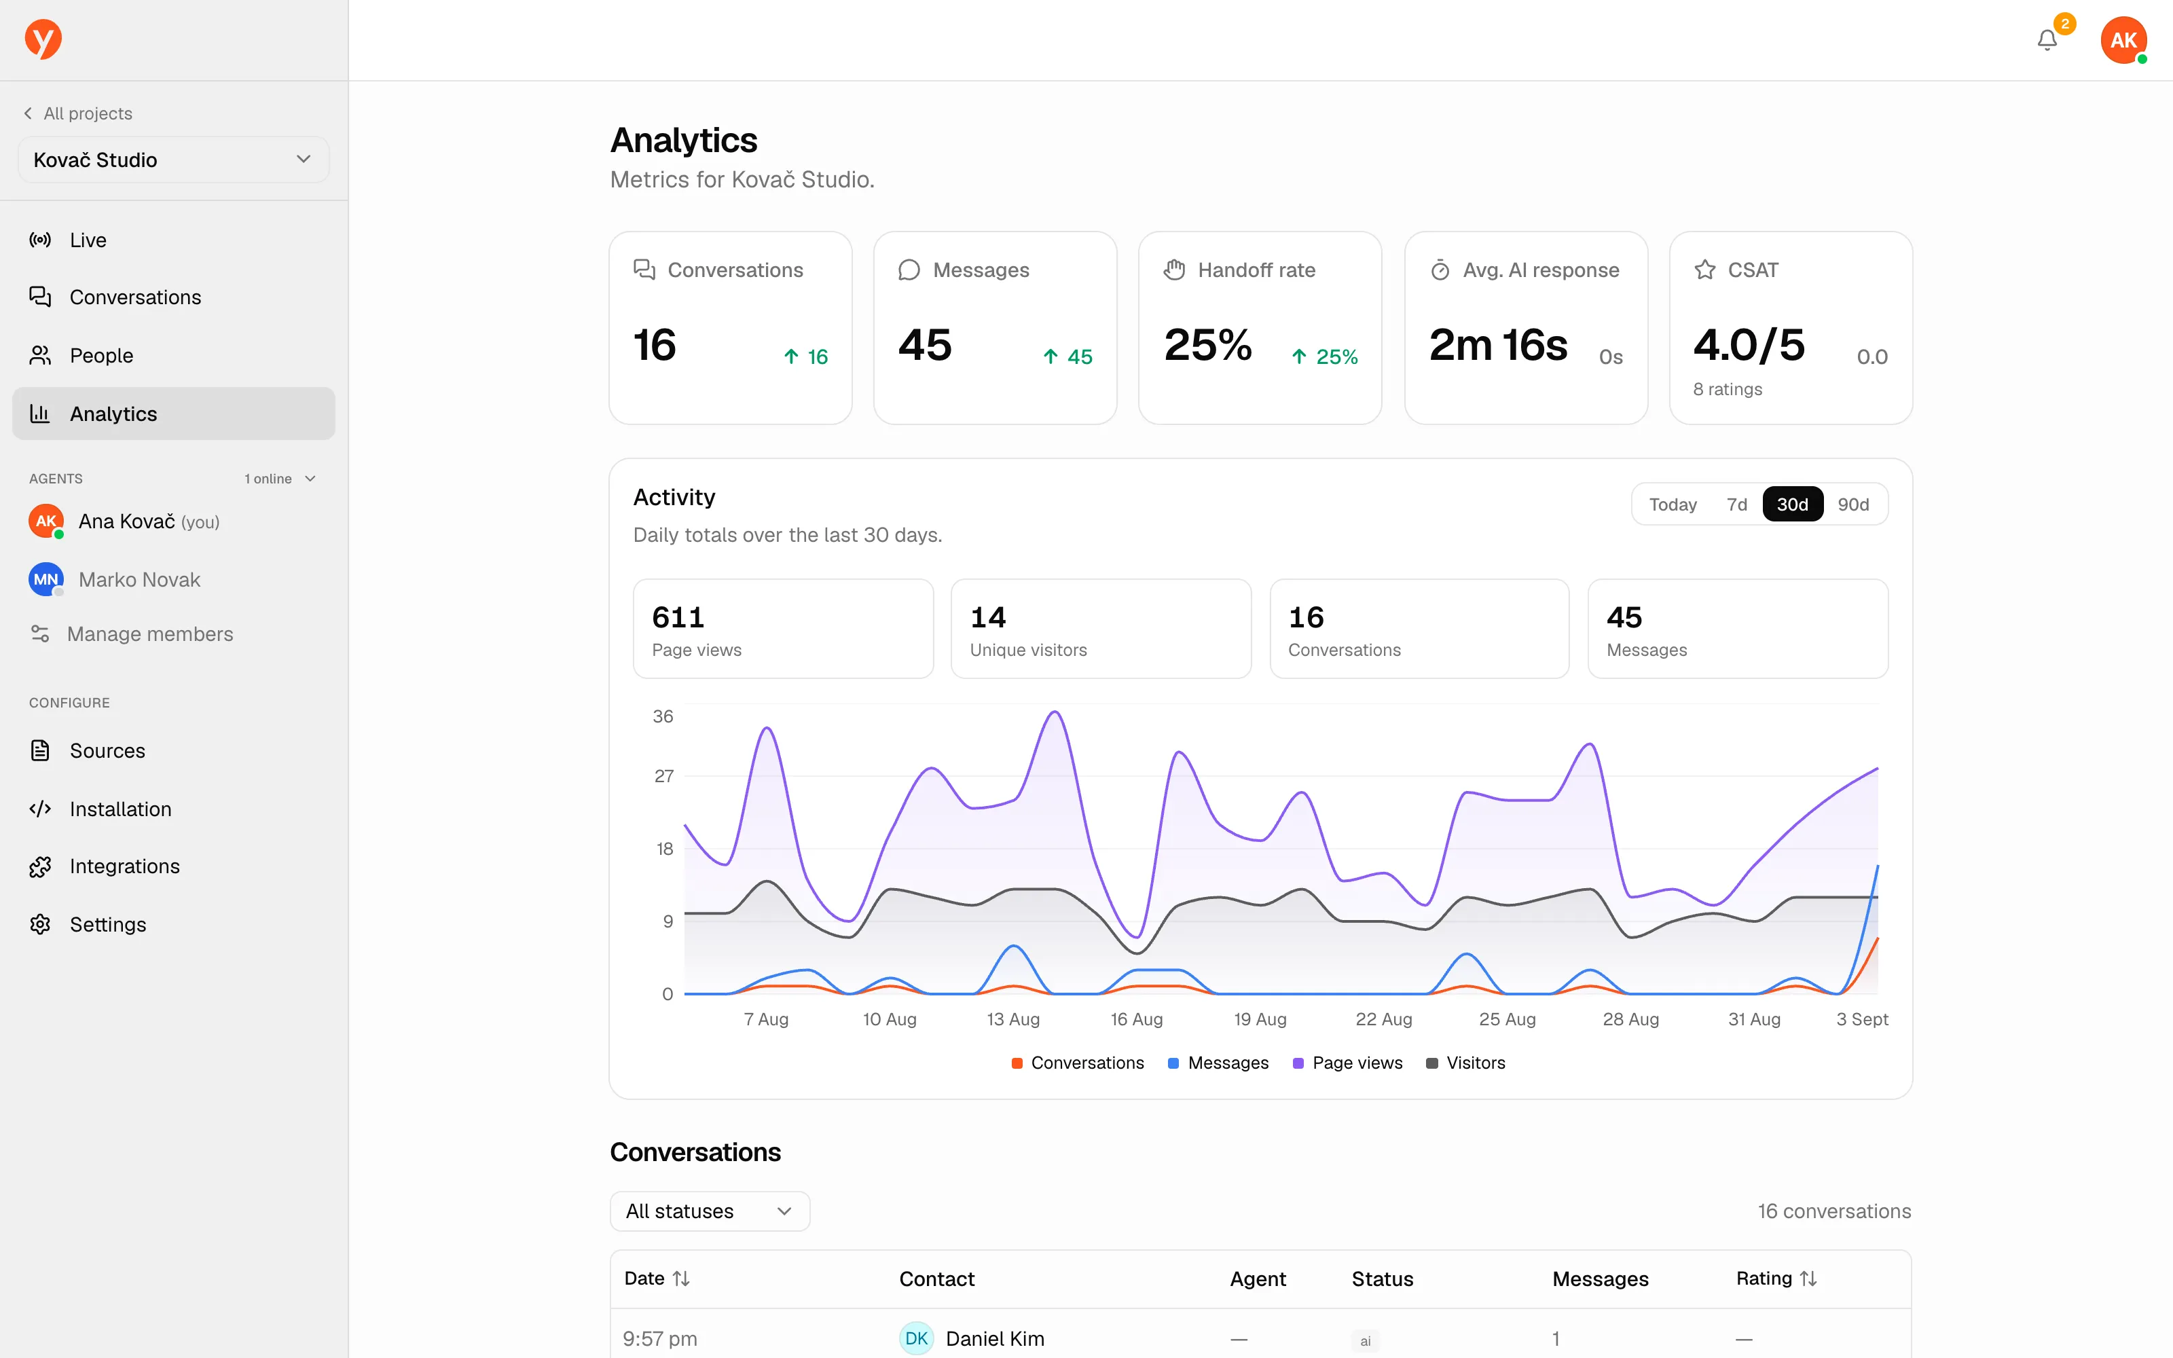Click the 25% handoff rate value

click(x=1208, y=345)
